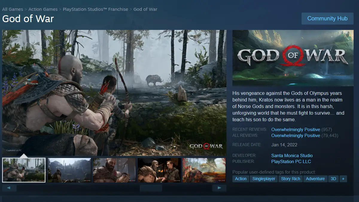Image resolution: width=359 pixels, height=202 pixels.
Task: Click the thumbnail strip scrollbar handle
Action: pos(151,188)
